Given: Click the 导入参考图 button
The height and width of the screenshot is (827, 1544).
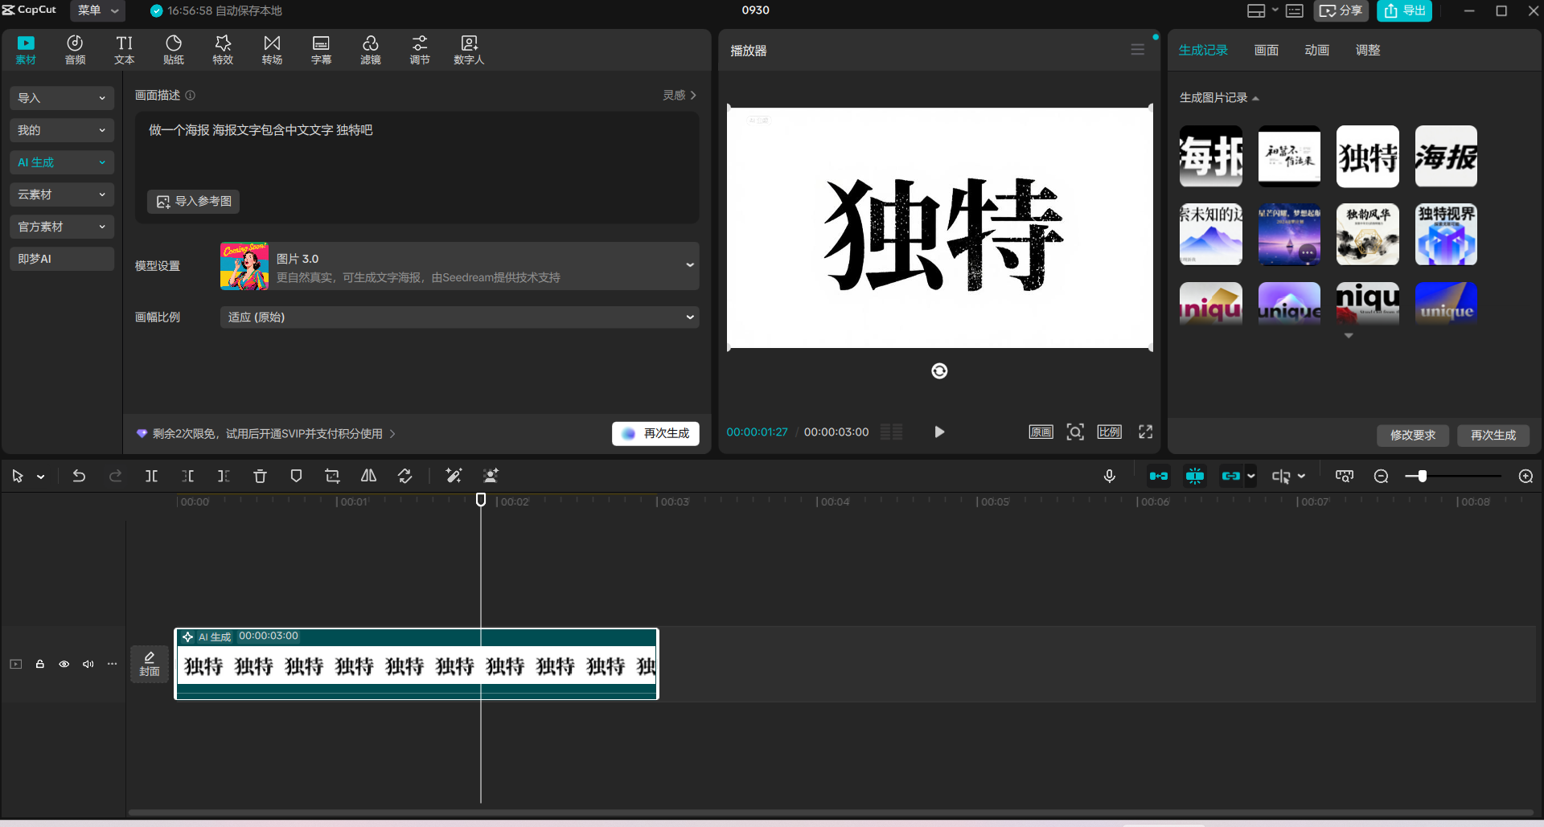Looking at the screenshot, I should pos(193,201).
